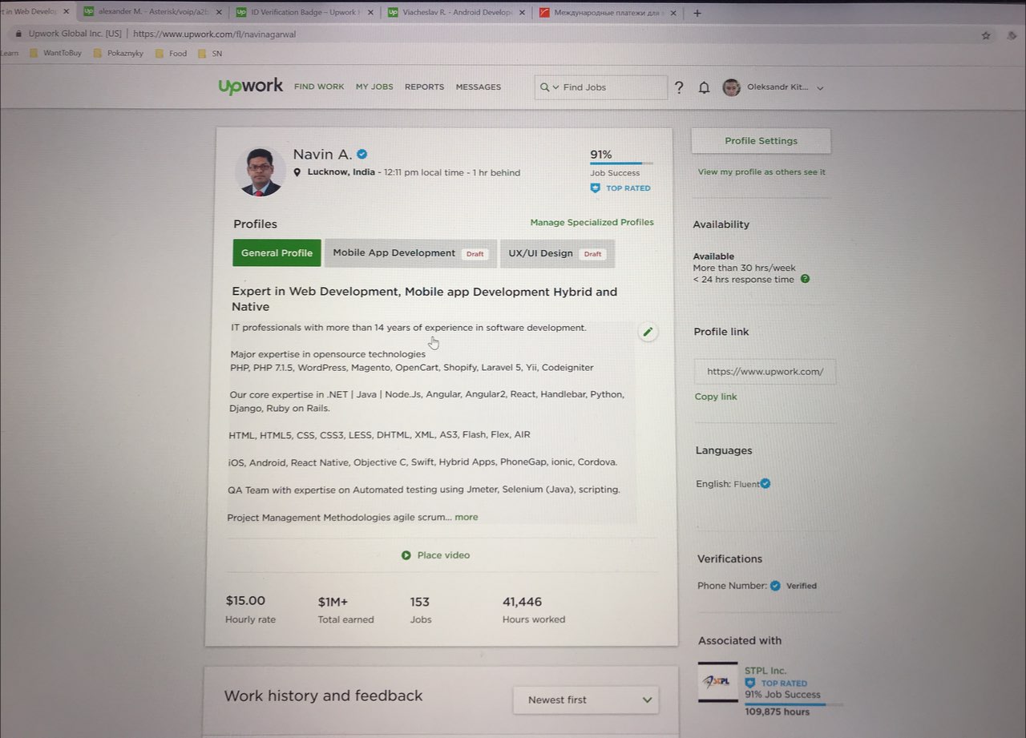Viewport: 1026px width, 738px height.
Task: Click Manage Specialized Profiles link
Action: coord(592,222)
